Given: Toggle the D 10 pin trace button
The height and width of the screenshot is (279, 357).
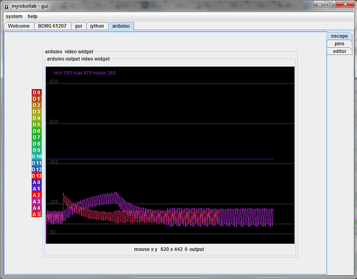Looking at the screenshot, I should [36, 156].
